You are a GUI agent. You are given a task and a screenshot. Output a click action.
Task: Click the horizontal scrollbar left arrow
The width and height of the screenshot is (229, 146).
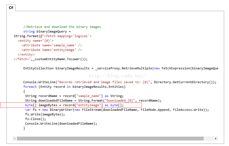15,138
